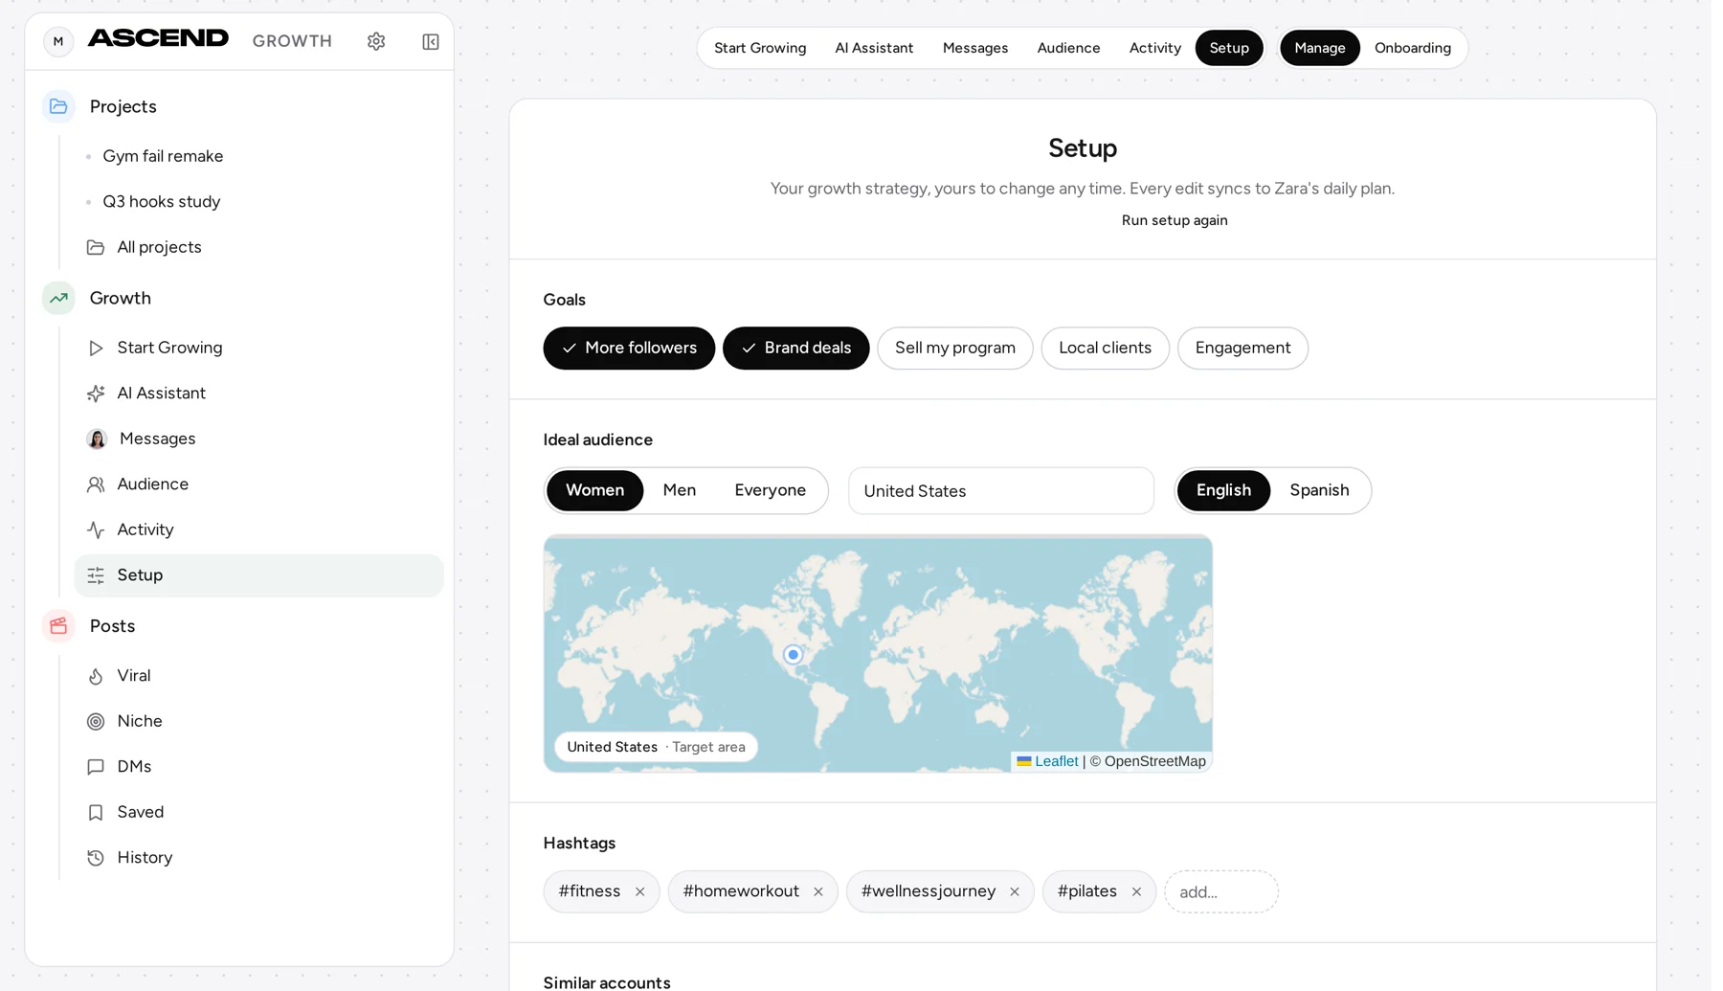
Task: Click the Start Growing play icon
Action: (96, 348)
